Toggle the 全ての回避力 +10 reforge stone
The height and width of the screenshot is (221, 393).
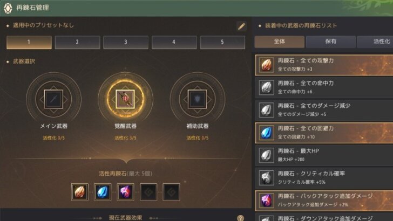(x=324, y=133)
